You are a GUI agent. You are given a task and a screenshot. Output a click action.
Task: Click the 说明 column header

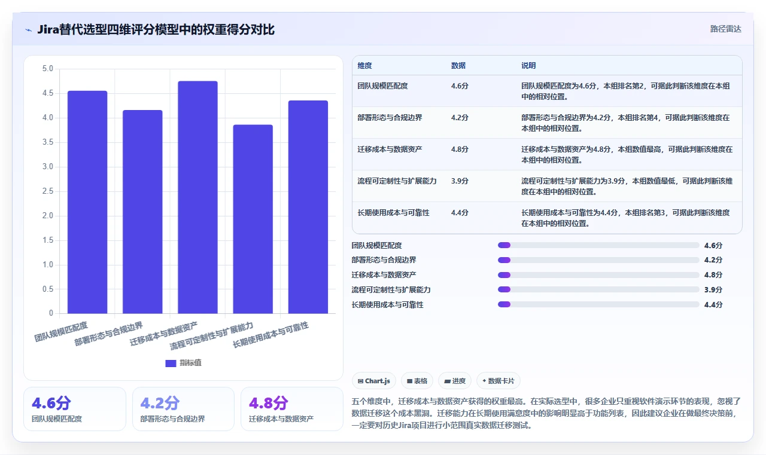click(528, 66)
